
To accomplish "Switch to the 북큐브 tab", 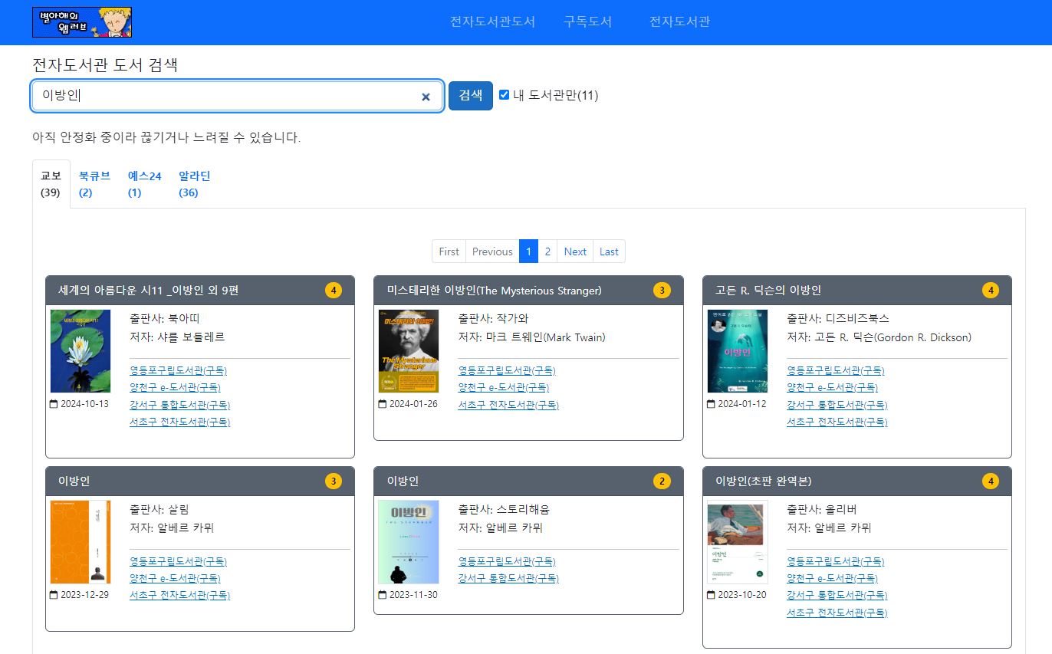I will pyautogui.click(x=94, y=184).
